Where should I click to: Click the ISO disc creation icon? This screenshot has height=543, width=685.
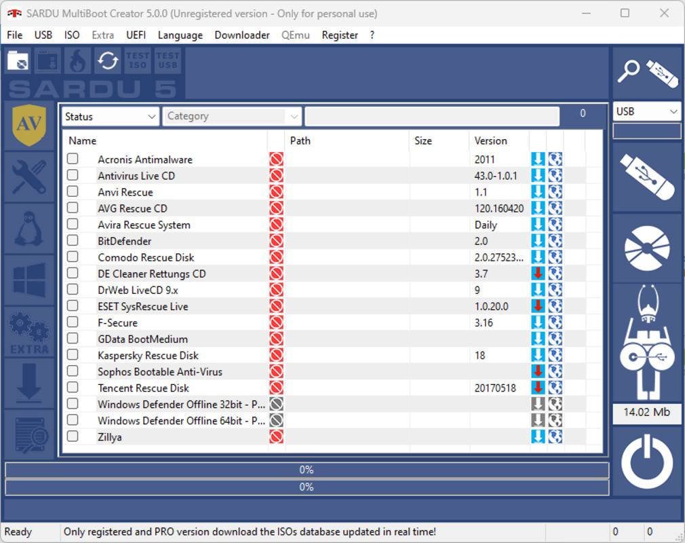click(x=648, y=248)
